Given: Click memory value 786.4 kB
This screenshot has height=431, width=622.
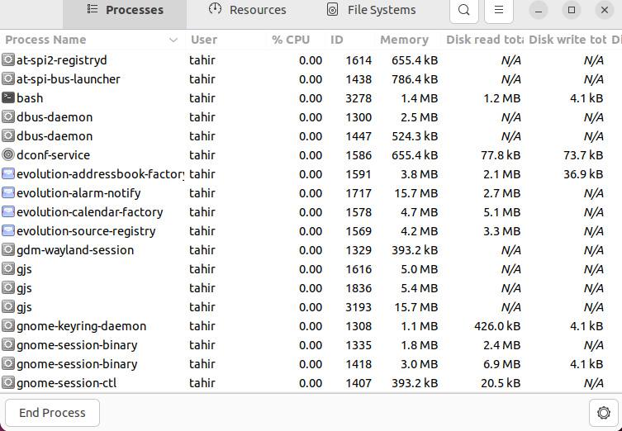Looking at the screenshot, I should point(415,79).
